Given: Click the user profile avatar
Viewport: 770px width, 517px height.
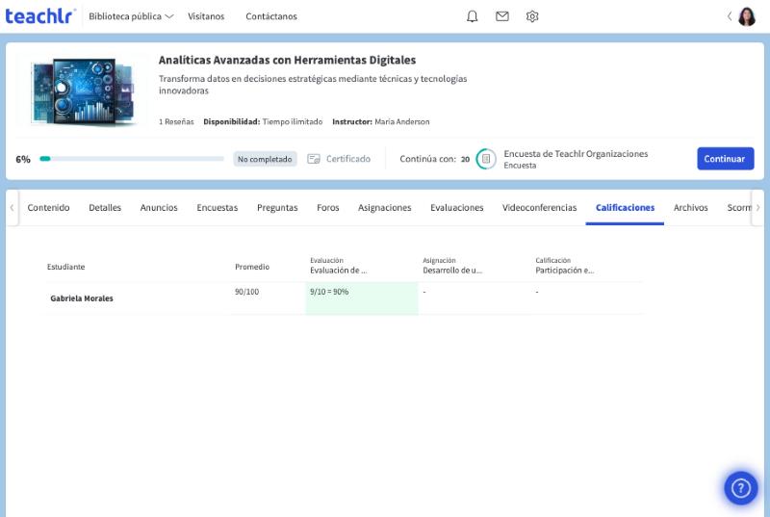Looking at the screenshot, I should (x=747, y=16).
